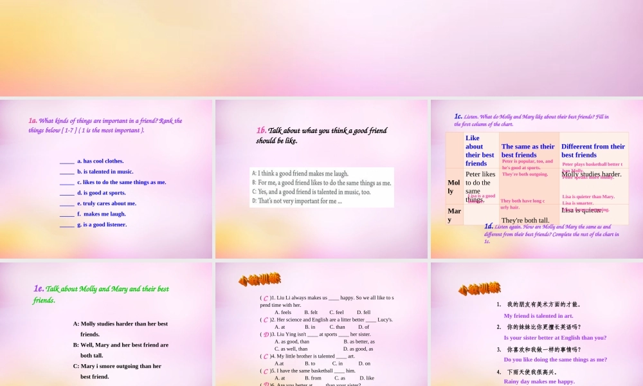Screen dimensions: 643x386
Task: Click line 'C: Yes, and a good friend is talented...'
Action: tap(311, 192)
